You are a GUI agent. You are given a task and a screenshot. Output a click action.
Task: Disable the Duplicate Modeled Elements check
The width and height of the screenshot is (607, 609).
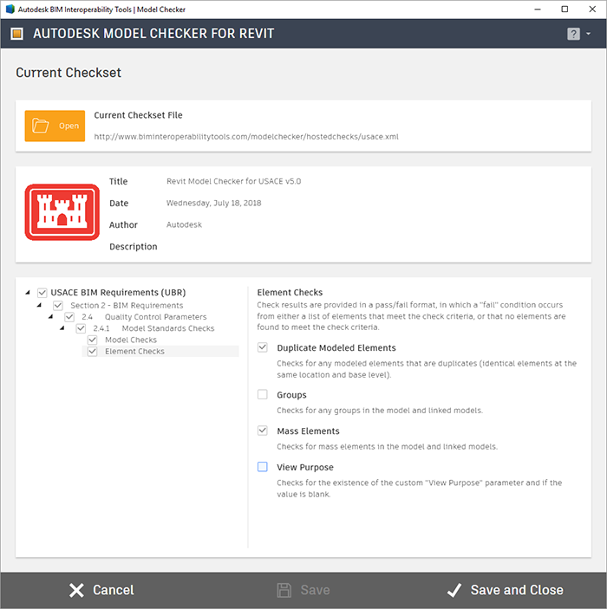coord(263,347)
